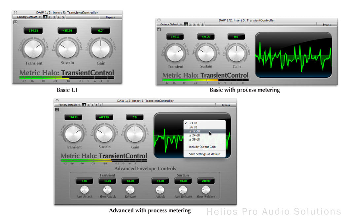Select preset slot 5 in the Basic metering window
Screen dimensions: 350x224
[x=202, y=24]
